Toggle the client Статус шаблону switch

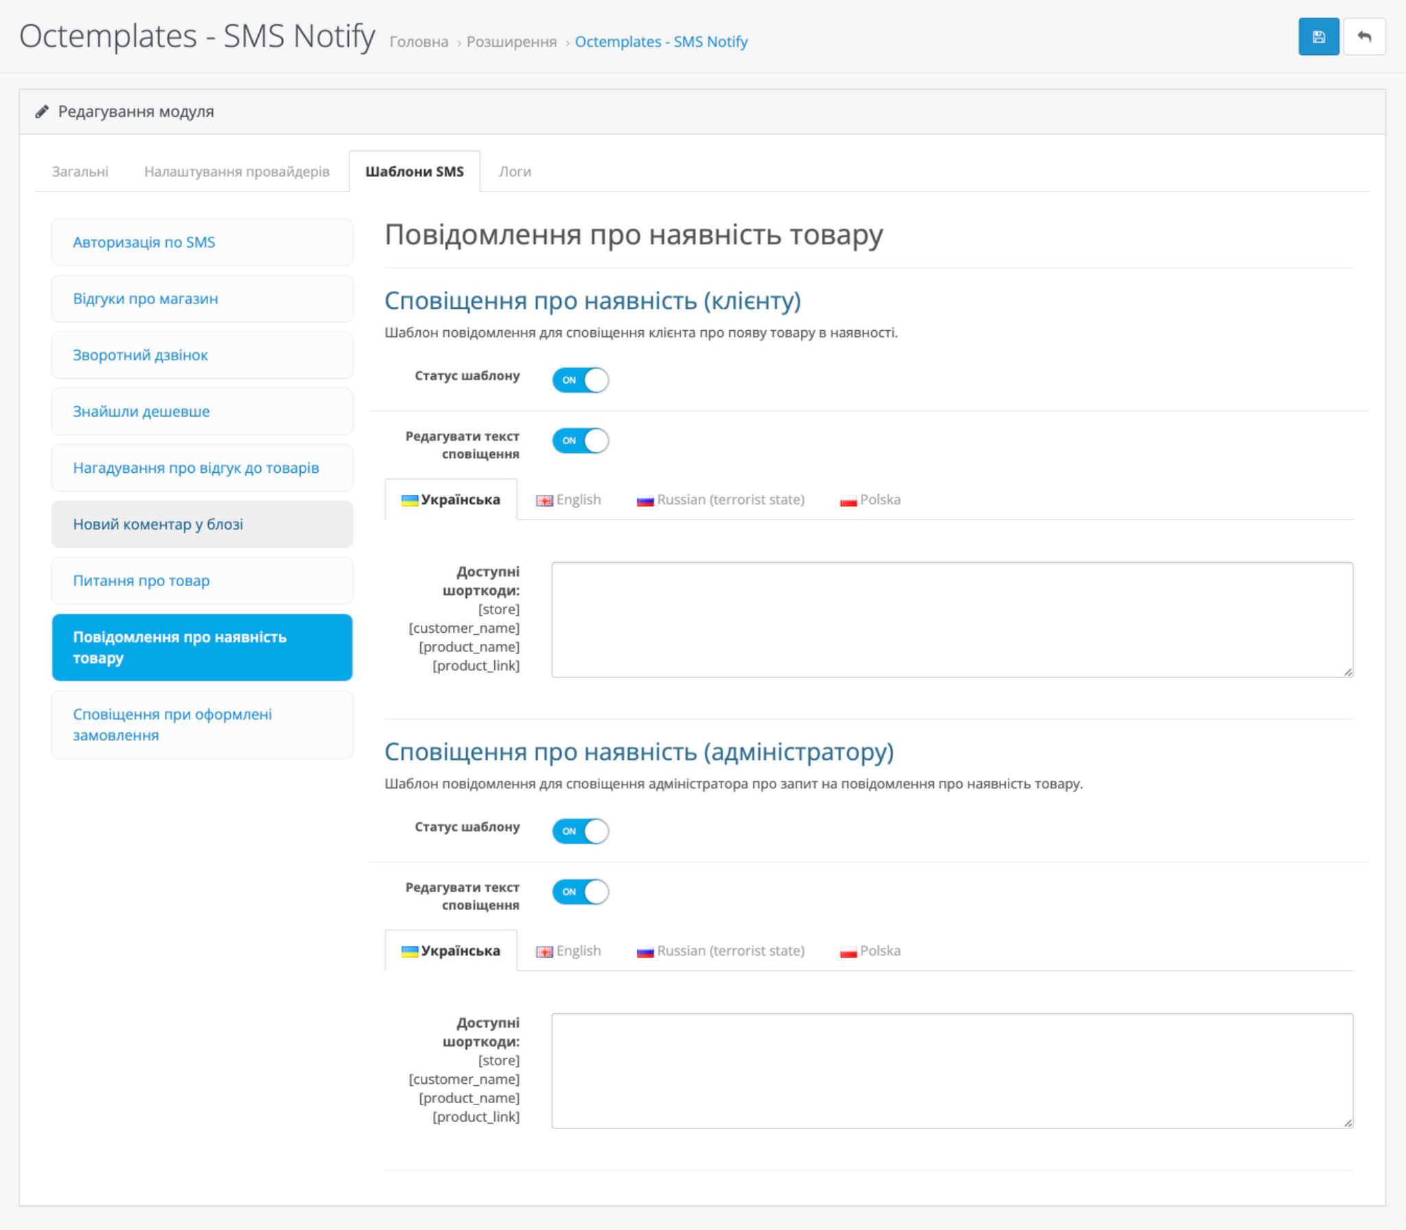coord(580,380)
